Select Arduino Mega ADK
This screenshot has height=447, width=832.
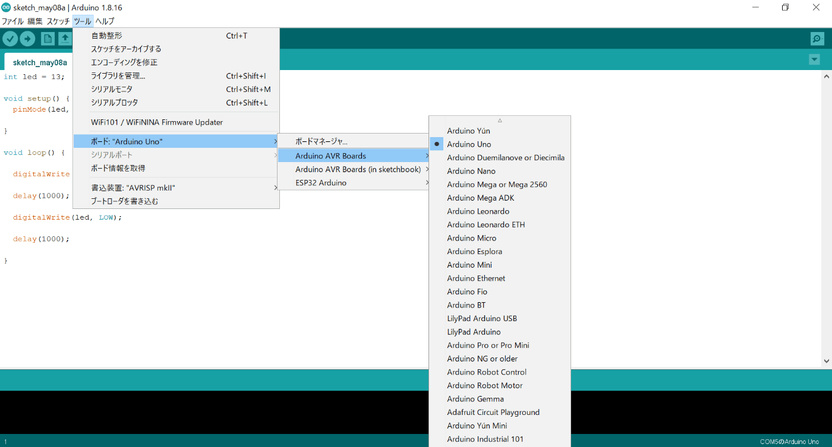500,198
